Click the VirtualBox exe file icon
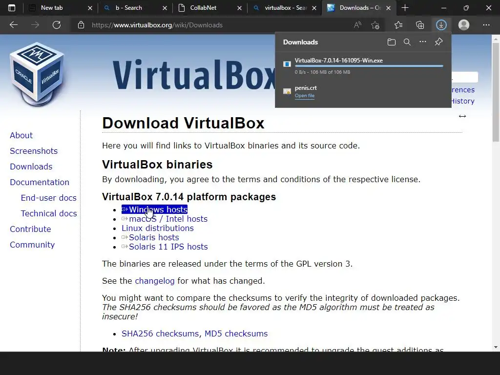This screenshot has height=375, width=500. (x=287, y=64)
